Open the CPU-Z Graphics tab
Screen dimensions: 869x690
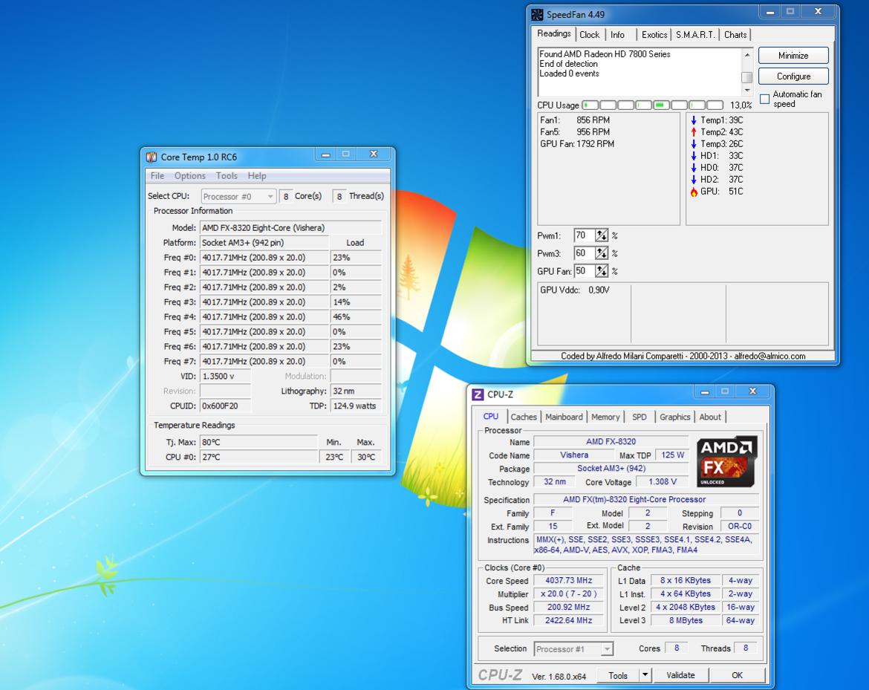click(x=675, y=417)
